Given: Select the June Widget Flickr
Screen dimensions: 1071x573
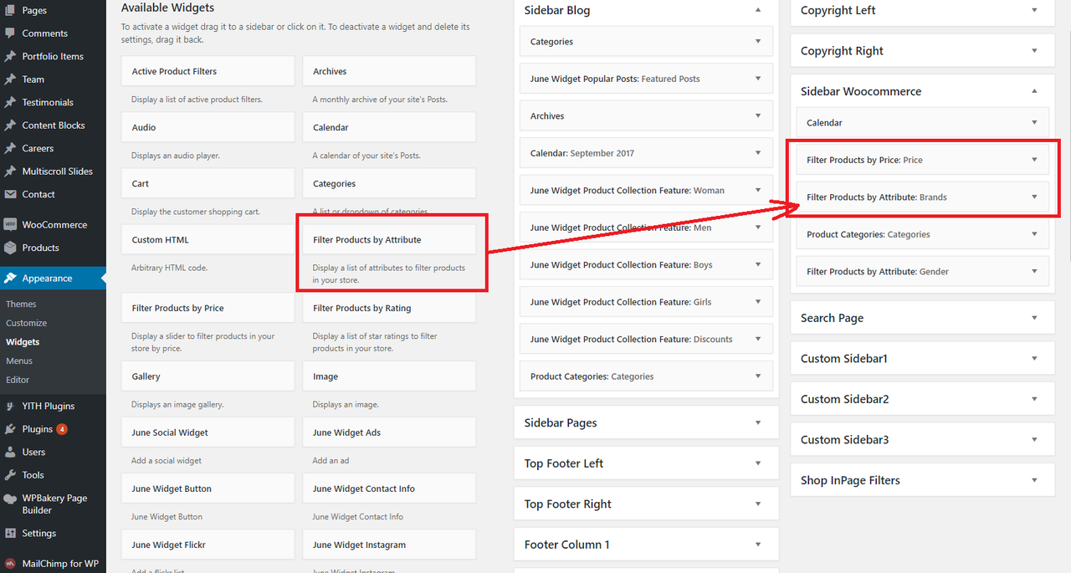Looking at the screenshot, I should (208, 545).
